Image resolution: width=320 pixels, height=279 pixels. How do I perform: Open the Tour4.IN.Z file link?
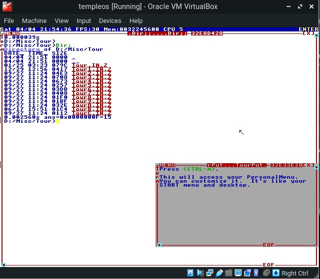point(92,81)
